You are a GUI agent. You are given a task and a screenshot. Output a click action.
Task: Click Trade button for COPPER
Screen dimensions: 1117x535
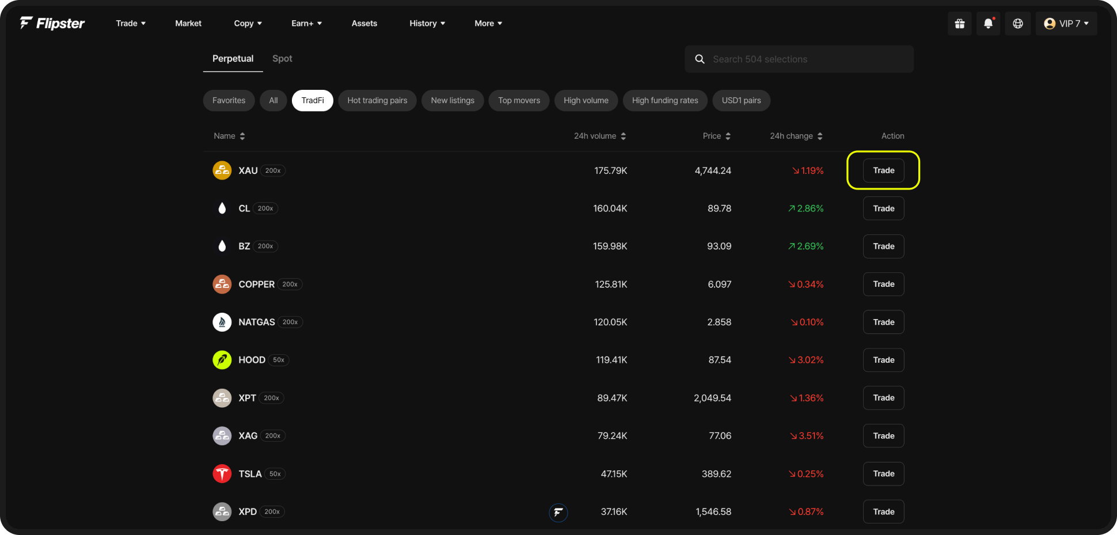point(883,284)
